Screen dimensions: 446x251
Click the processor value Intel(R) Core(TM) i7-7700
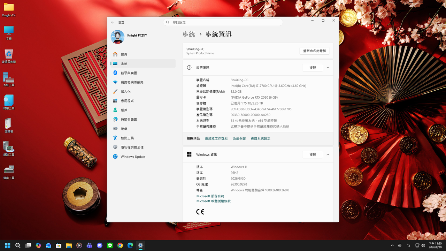click(x=268, y=86)
